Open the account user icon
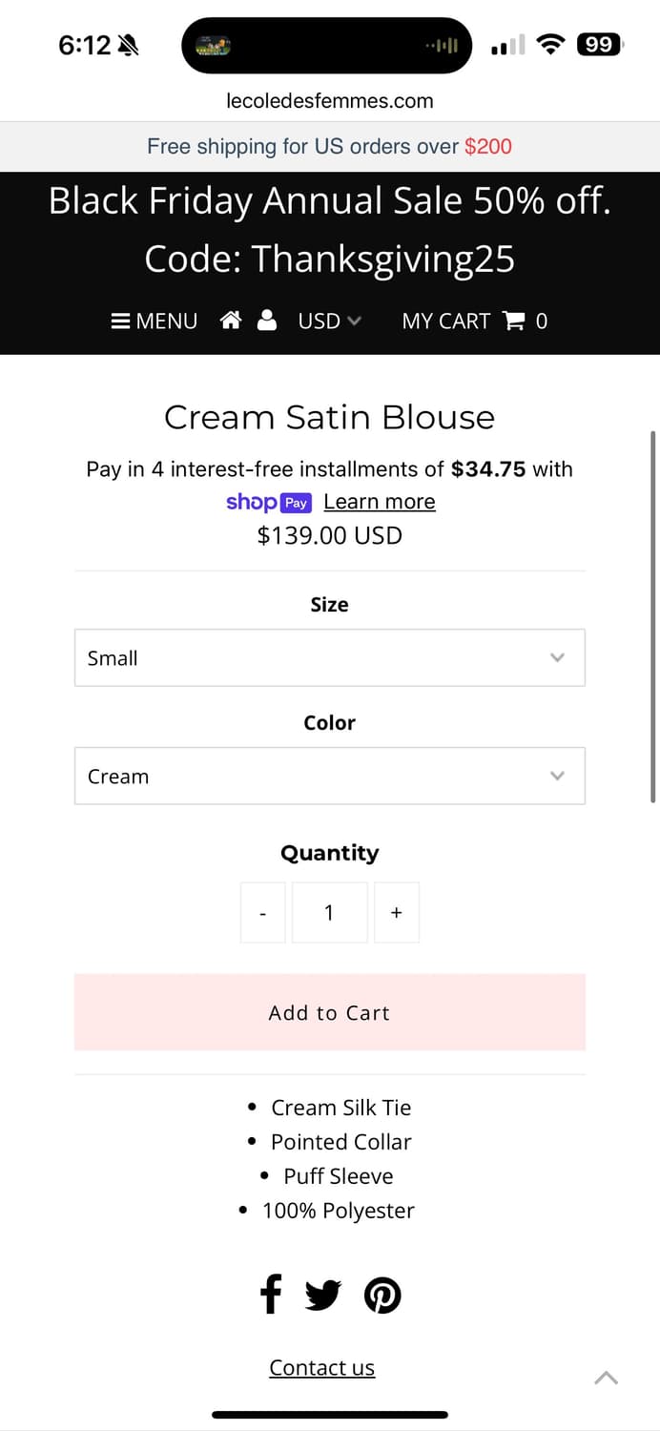 click(x=267, y=321)
